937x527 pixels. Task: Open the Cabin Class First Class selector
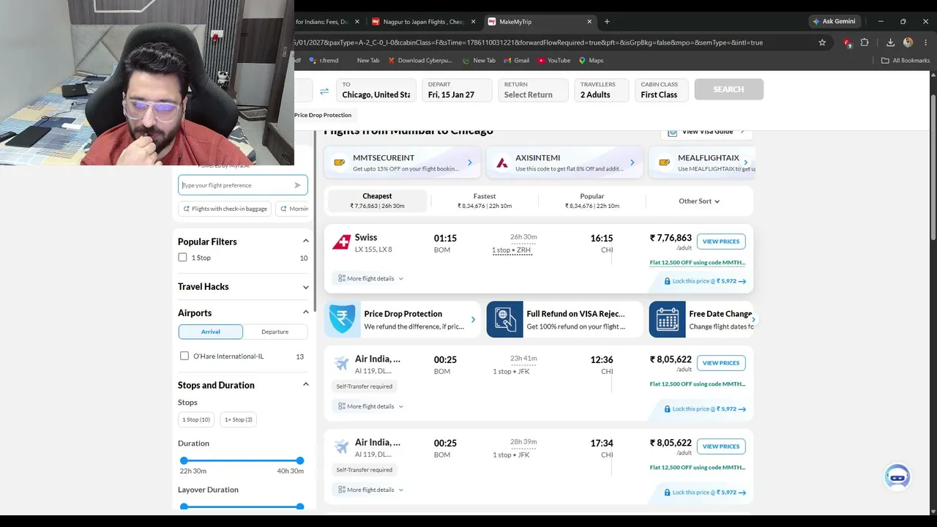pyautogui.click(x=662, y=90)
